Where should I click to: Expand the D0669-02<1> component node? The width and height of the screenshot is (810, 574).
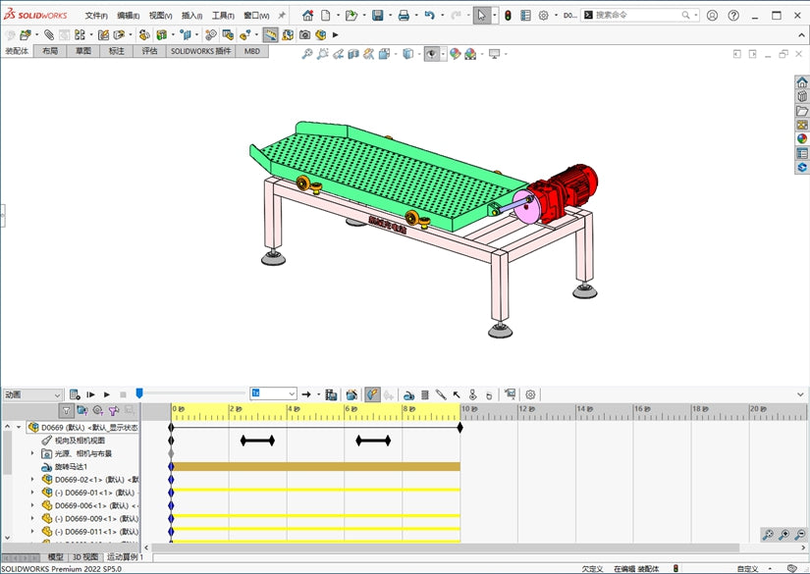click(x=32, y=480)
